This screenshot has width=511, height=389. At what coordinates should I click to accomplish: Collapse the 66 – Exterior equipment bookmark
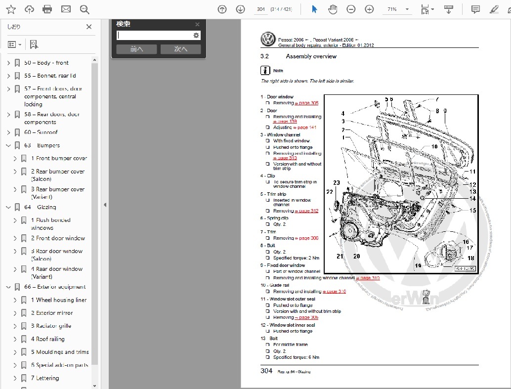point(9,287)
